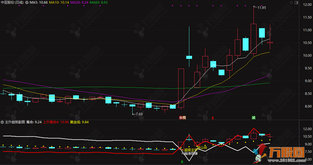
Task: Open the dropdown next to 中亚股份 (日线)
Action: click(x=27, y=2)
